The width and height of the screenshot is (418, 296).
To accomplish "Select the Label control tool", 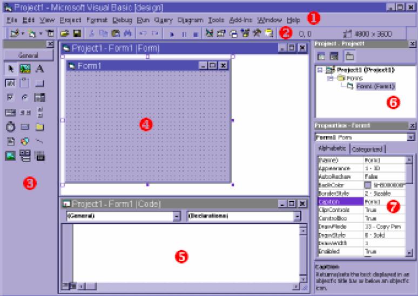I will 40,69.
